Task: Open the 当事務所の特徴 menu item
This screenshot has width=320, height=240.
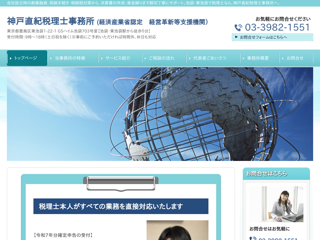Action: 70,58
